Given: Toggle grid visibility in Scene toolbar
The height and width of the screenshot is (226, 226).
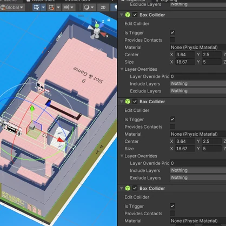Looking at the screenshot, I should [x=36, y=8].
